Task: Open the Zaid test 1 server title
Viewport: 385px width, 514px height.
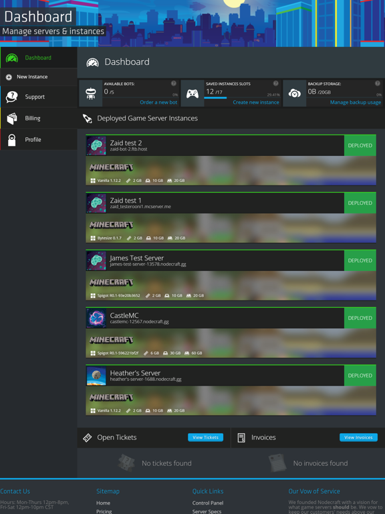Action: [126, 200]
